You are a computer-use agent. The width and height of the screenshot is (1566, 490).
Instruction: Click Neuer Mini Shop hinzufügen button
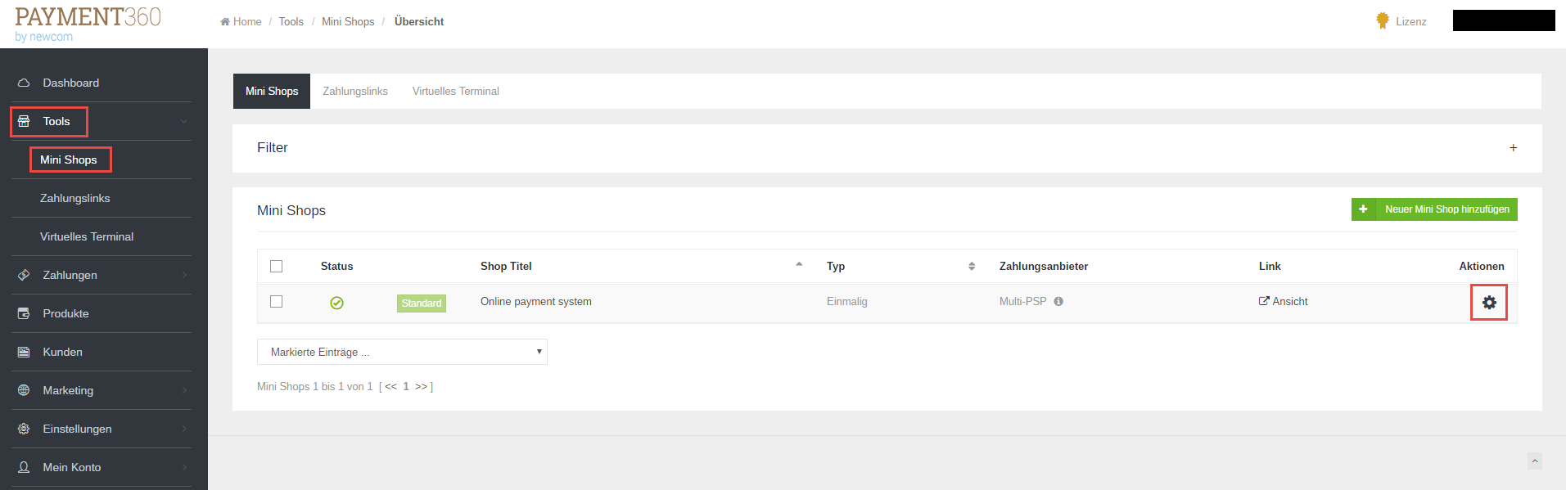pyautogui.click(x=1434, y=209)
